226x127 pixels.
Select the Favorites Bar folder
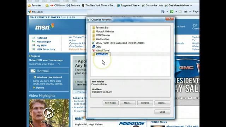point(102,28)
